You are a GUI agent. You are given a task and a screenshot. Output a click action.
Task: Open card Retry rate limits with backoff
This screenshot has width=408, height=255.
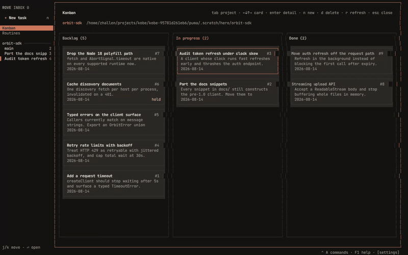(114, 153)
